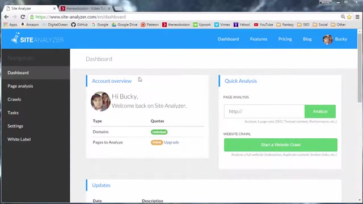The width and height of the screenshot is (363, 204).
Task: Select Settings in the sidebar
Action: click(36, 126)
